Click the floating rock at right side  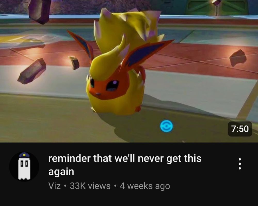tap(238, 58)
